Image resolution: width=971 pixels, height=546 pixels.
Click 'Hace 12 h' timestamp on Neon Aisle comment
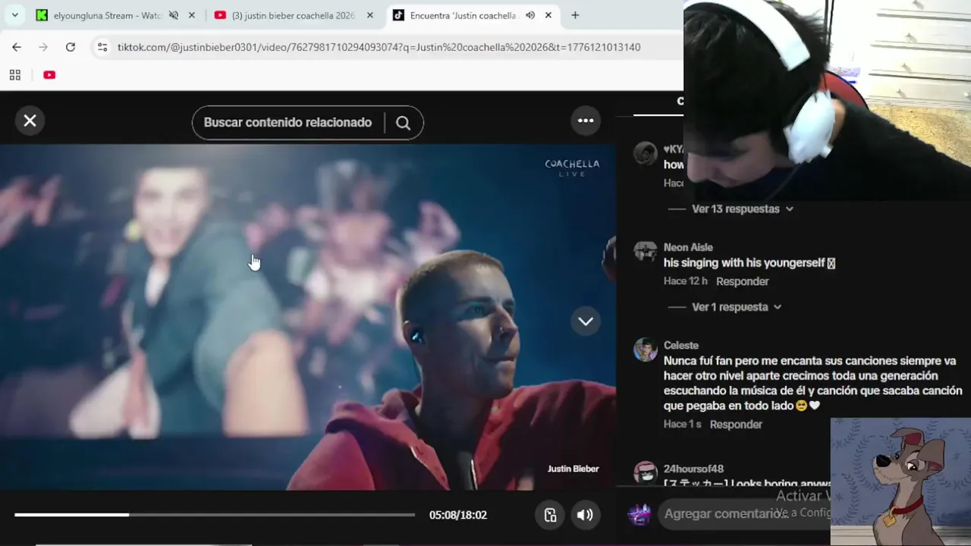(686, 281)
